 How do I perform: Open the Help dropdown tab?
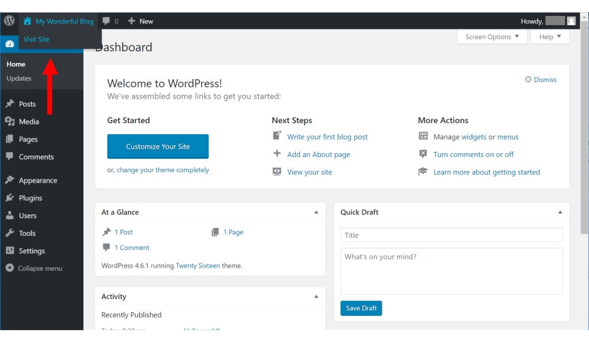(x=550, y=37)
